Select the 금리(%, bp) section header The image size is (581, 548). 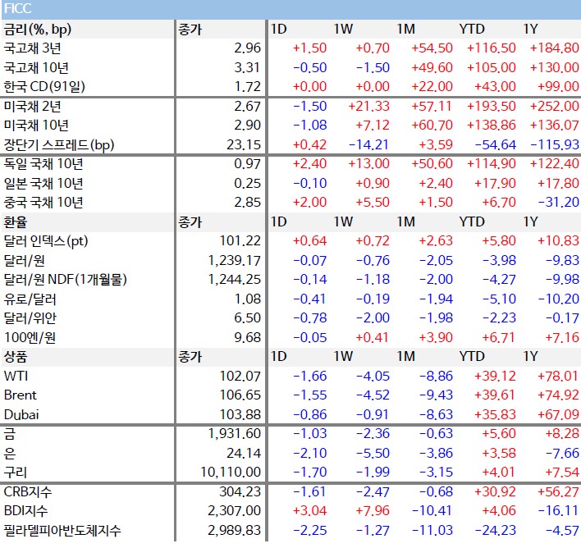click(x=38, y=30)
